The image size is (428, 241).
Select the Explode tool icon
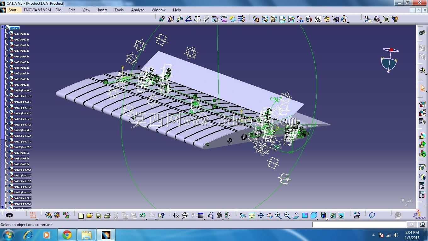386,19
